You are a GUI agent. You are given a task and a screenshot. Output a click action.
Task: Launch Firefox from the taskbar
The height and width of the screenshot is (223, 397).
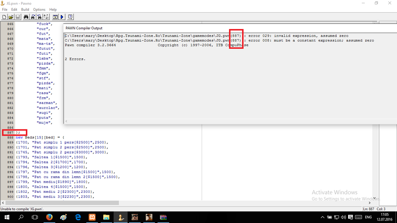[x=49, y=217]
